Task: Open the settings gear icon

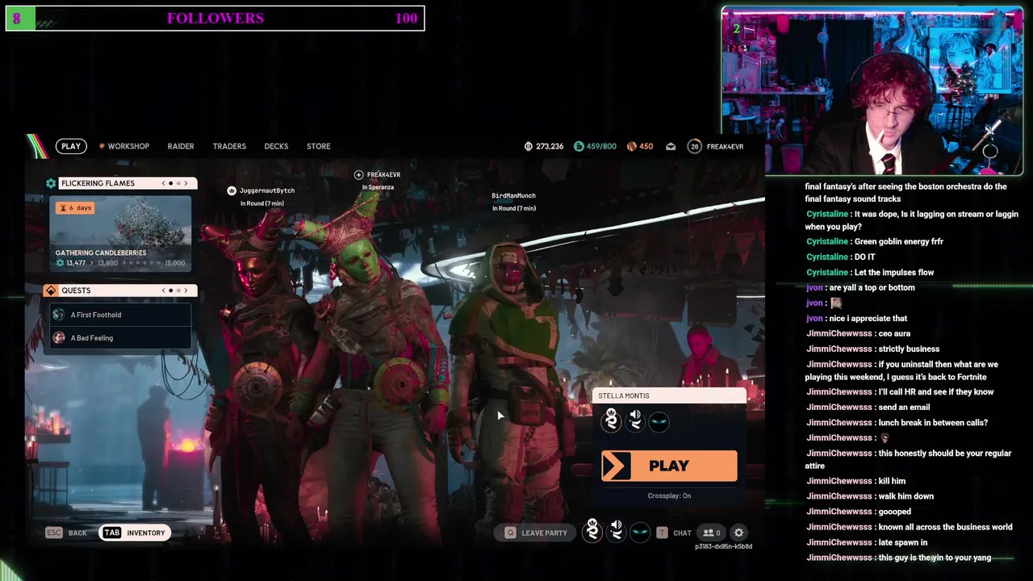Action: 738,533
